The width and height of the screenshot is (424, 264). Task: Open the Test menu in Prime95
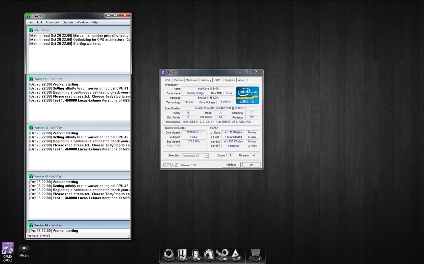(31, 22)
